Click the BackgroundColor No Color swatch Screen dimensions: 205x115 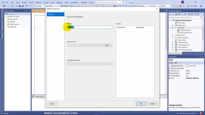click(187, 66)
